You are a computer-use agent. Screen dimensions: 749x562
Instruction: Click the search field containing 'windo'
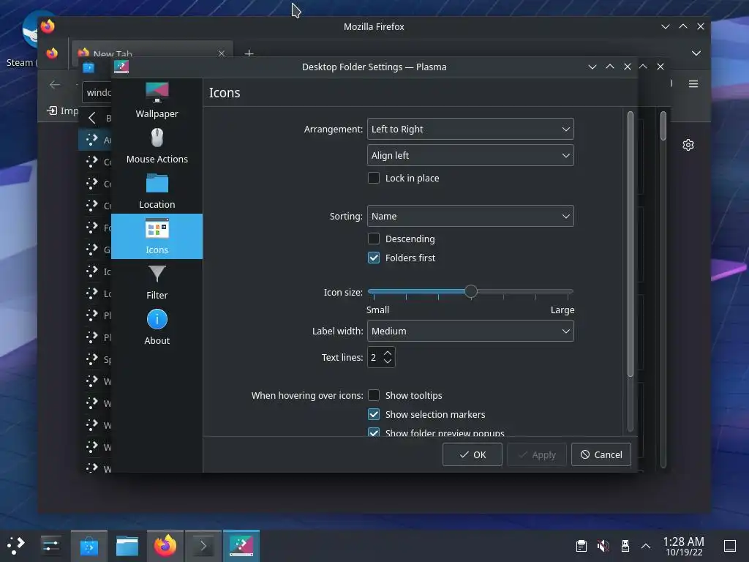click(98, 92)
